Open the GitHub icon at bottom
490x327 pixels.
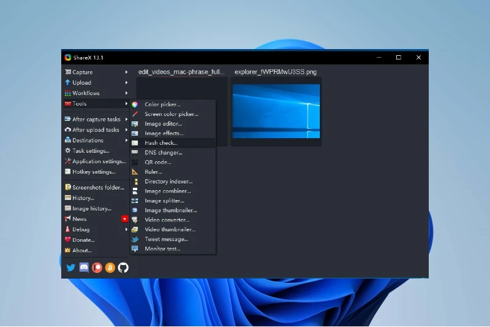click(123, 267)
